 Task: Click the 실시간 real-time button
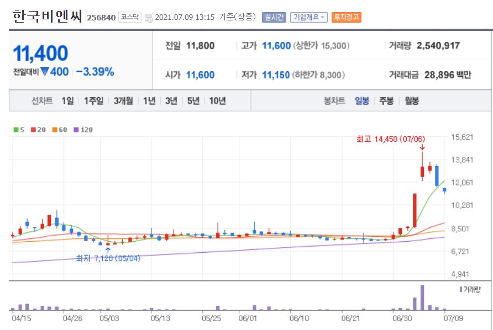tap(274, 17)
